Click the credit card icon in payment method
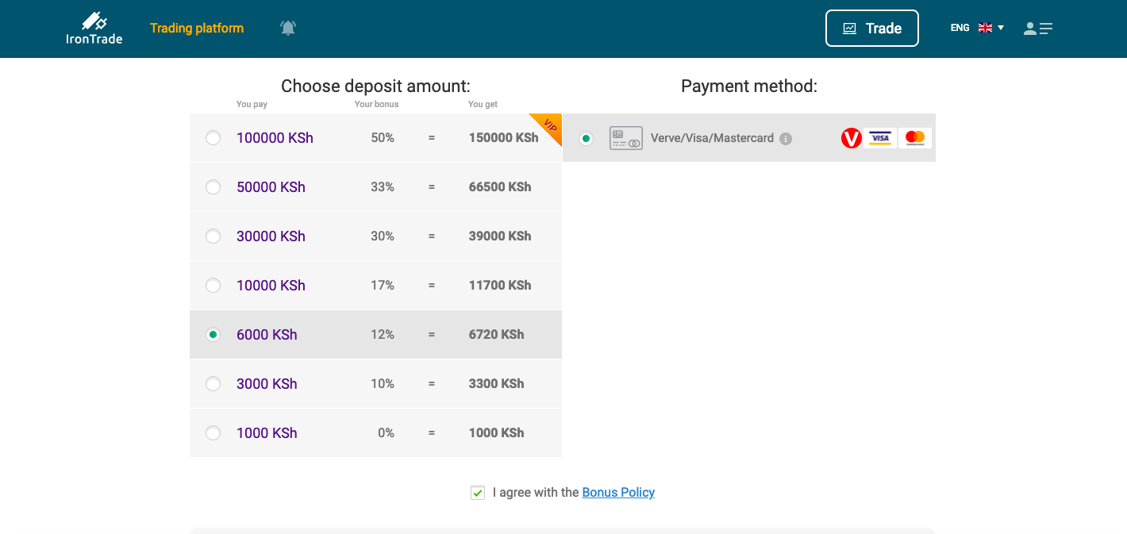Image resolution: width=1127 pixels, height=534 pixels. (625, 139)
